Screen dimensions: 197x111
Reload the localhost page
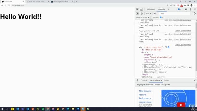point(9,5)
